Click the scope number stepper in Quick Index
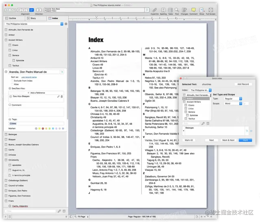Viewport: 260px width, 222px height. [251, 104]
